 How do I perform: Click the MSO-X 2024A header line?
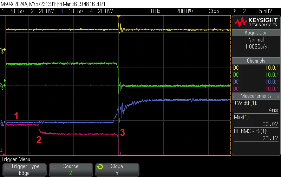pyautogui.click(x=53, y=4)
